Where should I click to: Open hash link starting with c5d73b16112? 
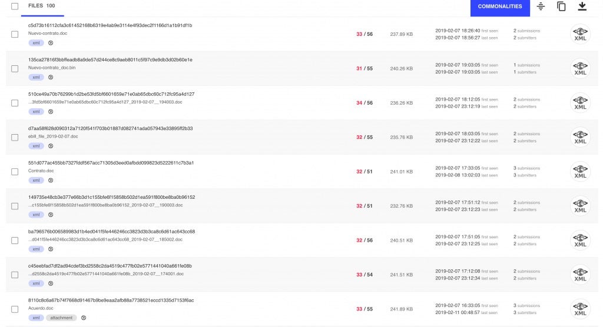click(x=110, y=25)
